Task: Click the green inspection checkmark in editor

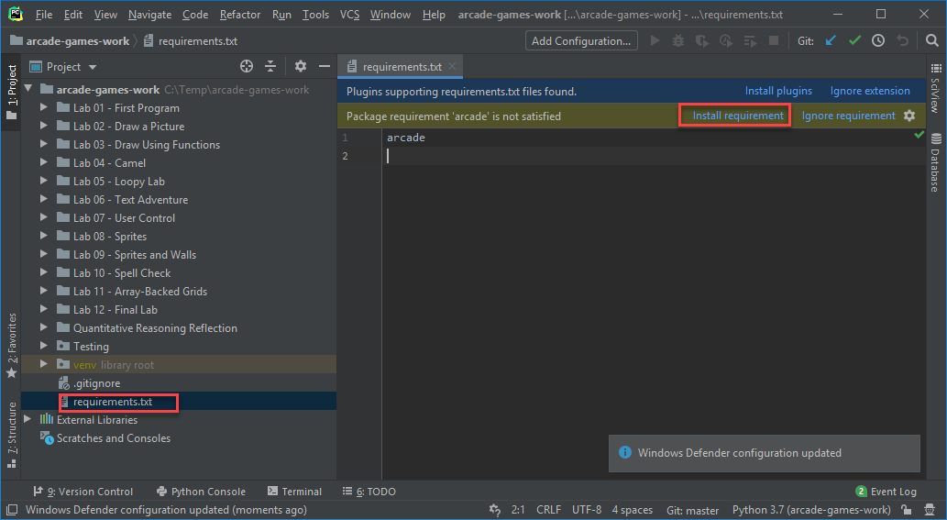Action: (x=919, y=135)
